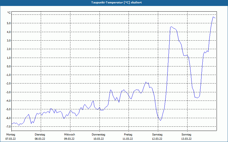This screenshot has width=228, height=142.
Task: Click the '08.03.22' date label
Action: click(40, 139)
